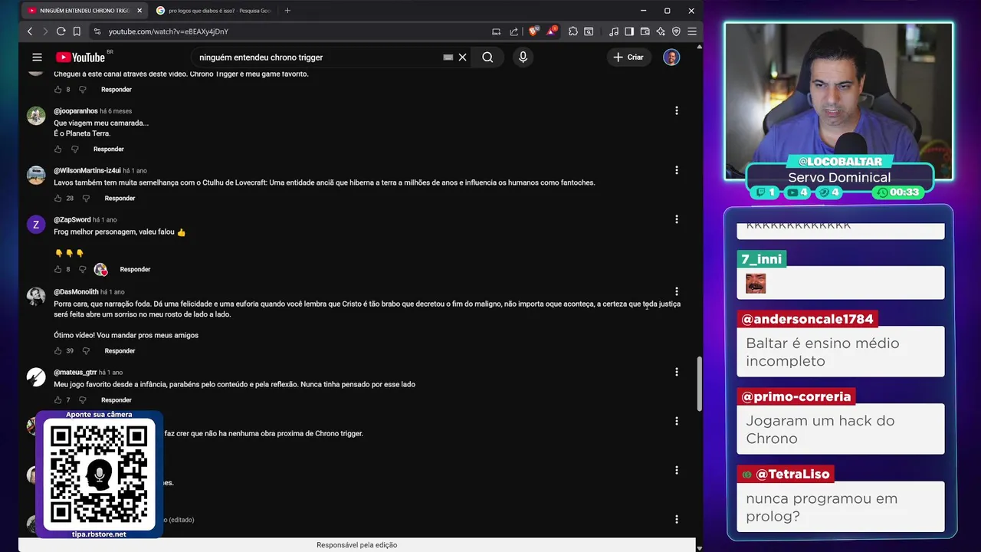Image resolution: width=981 pixels, height=552 pixels.
Task: Reload the current page
Action: [61, 31]
